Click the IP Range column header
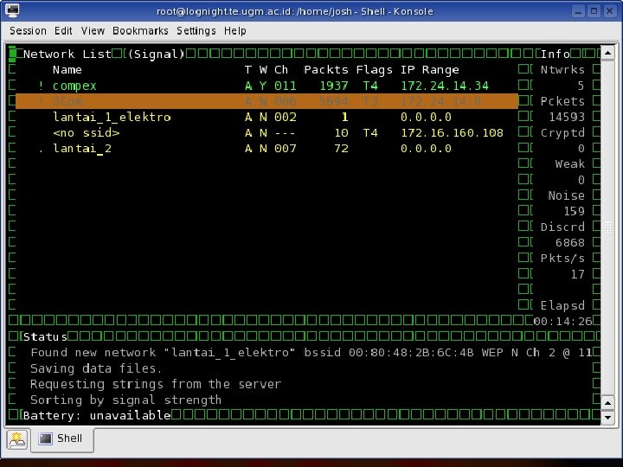Viewport: 623px width, 467px height. (429, 70)
